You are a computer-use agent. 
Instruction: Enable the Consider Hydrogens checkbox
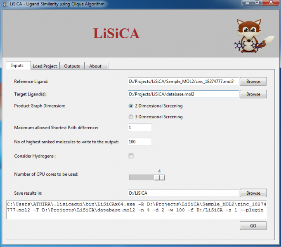click(131, 156)
